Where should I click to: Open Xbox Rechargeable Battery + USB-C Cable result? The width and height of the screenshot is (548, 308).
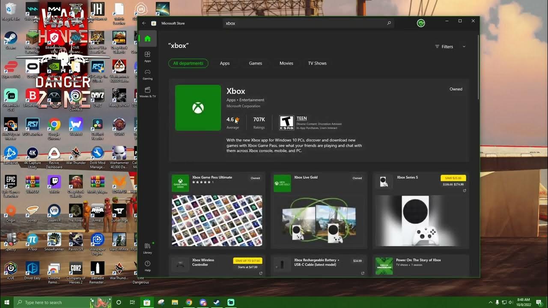pos(319,266)
